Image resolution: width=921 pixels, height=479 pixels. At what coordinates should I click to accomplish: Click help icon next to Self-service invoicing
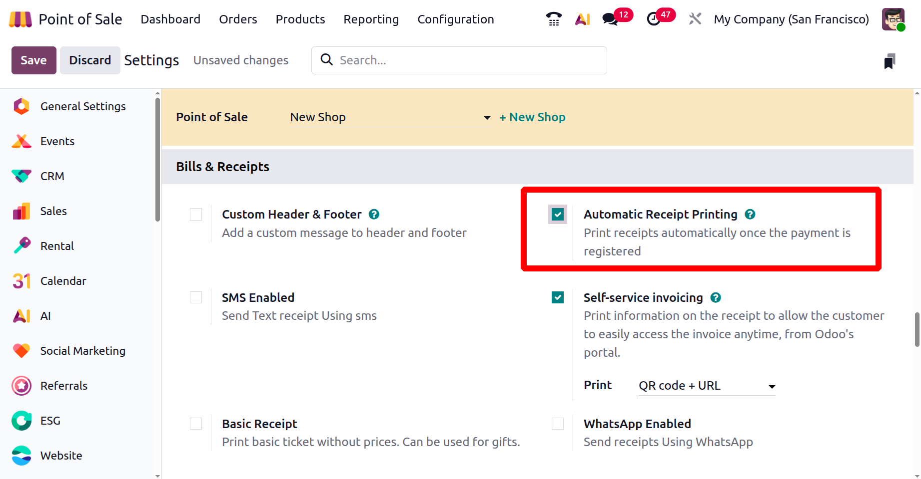[716, 298]
